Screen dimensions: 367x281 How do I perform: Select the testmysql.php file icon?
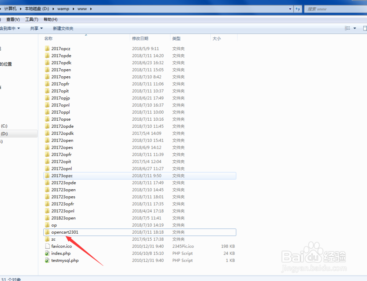47,260
